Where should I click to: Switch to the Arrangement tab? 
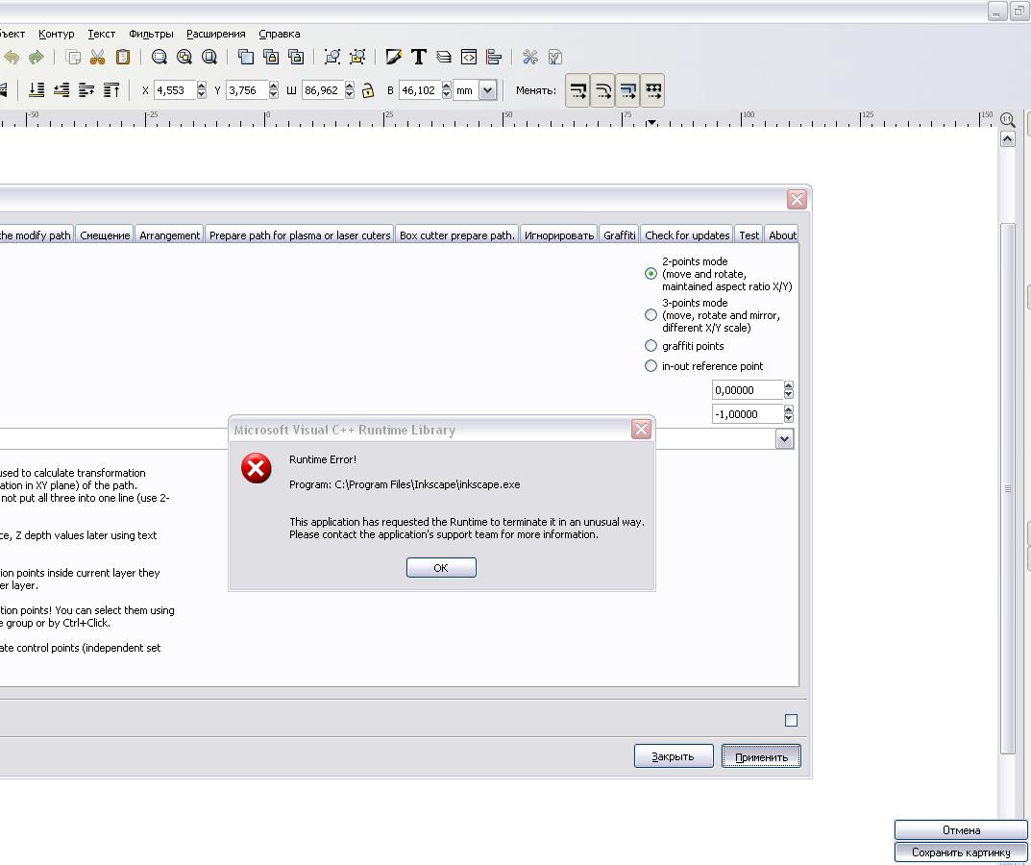(170, 235)
